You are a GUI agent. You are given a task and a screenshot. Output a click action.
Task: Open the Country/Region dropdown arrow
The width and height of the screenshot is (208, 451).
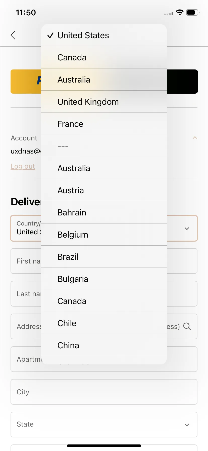(x=187, y=229)
